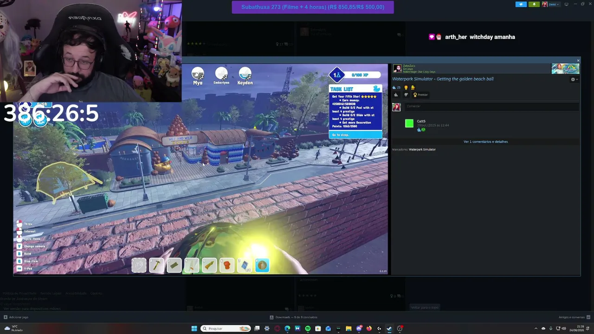Open volume control in system tray

click(564, 328)
